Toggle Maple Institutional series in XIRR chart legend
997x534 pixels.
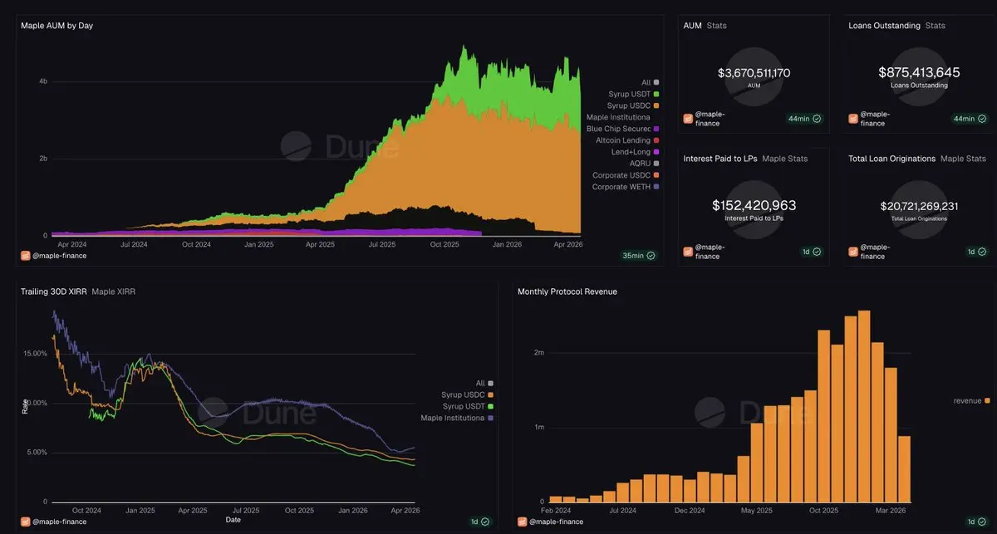458,418
